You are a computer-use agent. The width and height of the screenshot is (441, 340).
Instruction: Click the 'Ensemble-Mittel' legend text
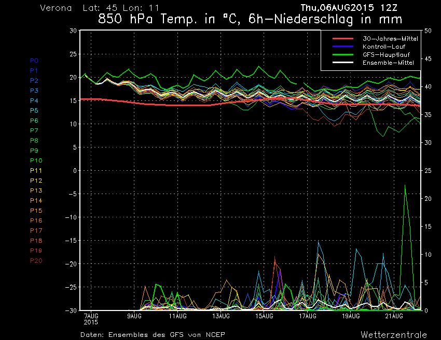click(388, 63)
